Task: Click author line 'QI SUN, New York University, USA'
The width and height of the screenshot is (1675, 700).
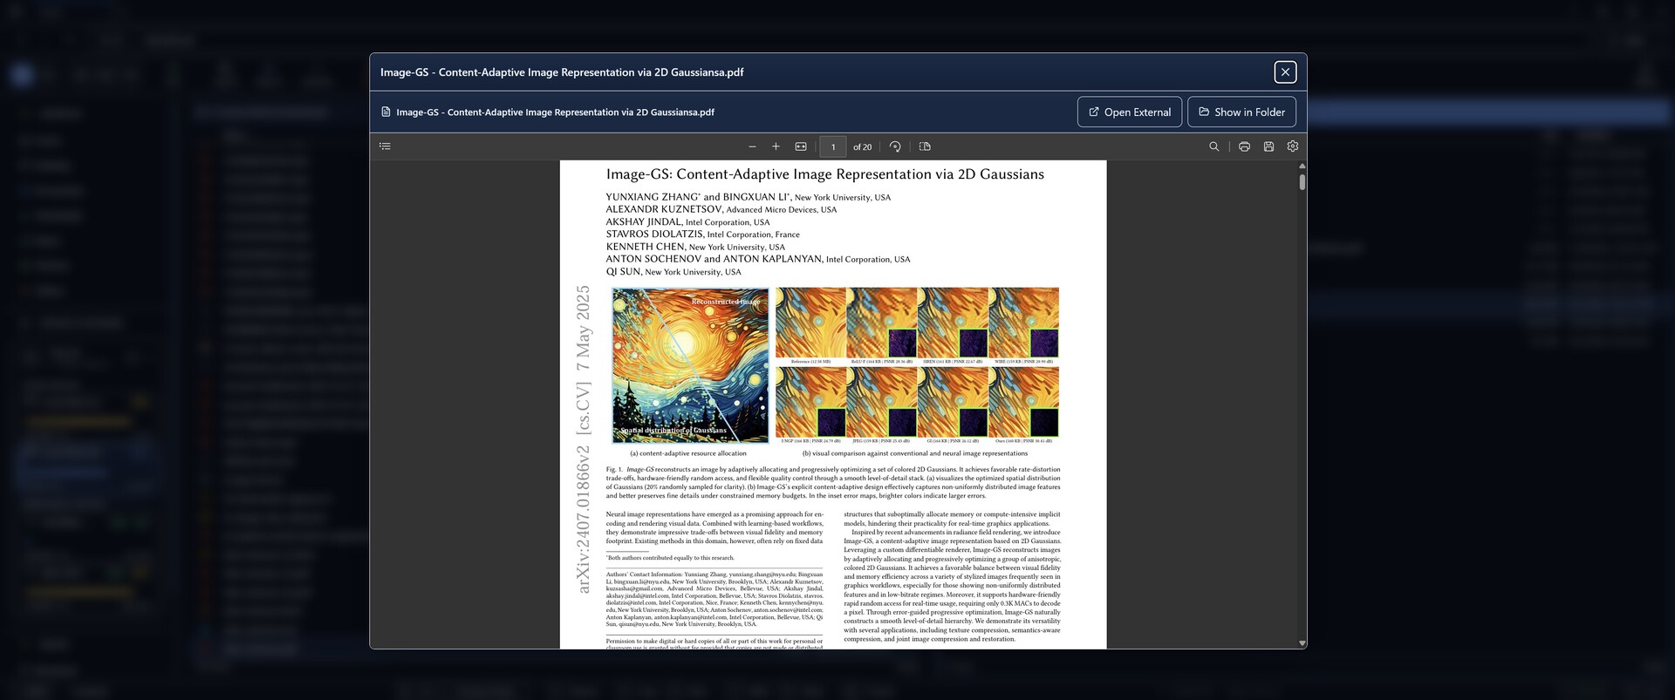Action: 673,271
